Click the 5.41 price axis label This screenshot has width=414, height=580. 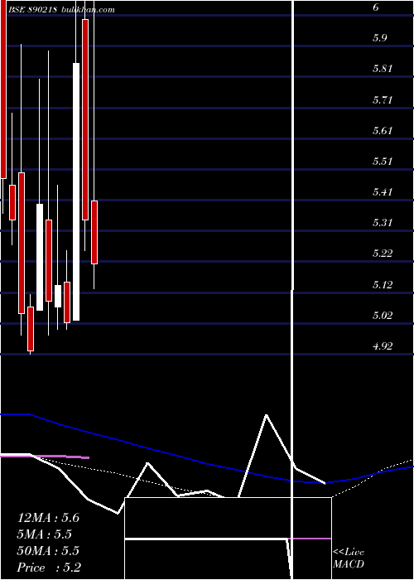pyautogui.click(x=383, y=192)
